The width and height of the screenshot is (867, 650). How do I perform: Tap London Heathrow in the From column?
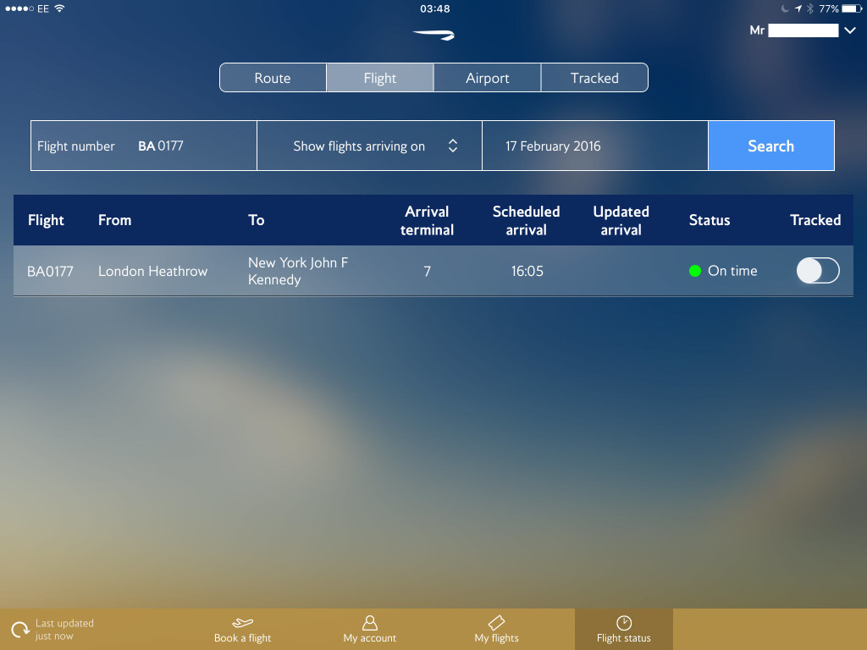click(152, 272)
